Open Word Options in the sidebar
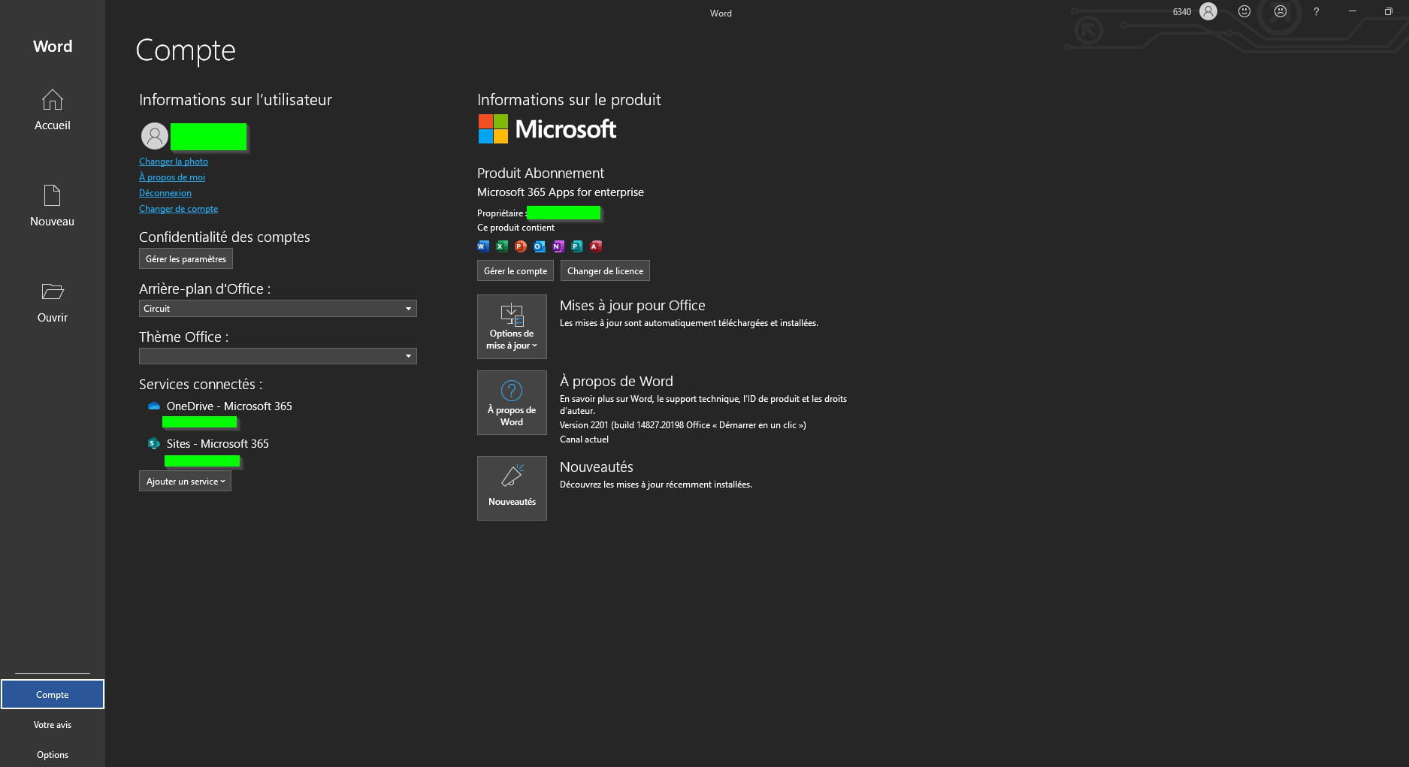 pos(53,754)
